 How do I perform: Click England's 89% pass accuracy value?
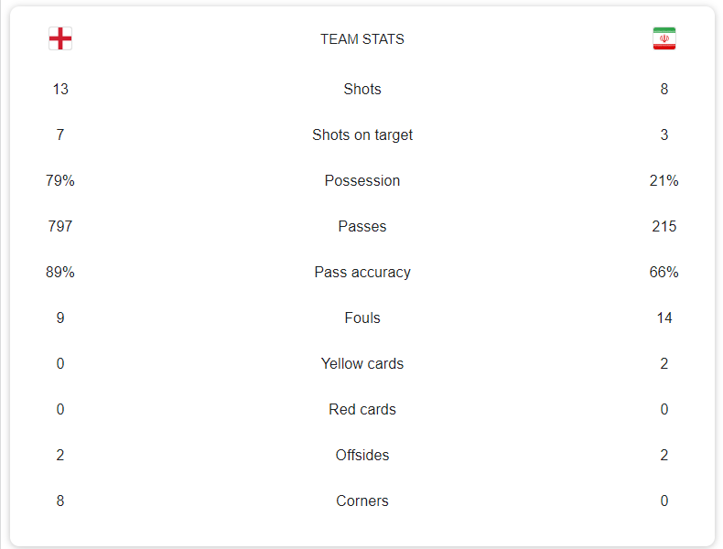[59, 272]
